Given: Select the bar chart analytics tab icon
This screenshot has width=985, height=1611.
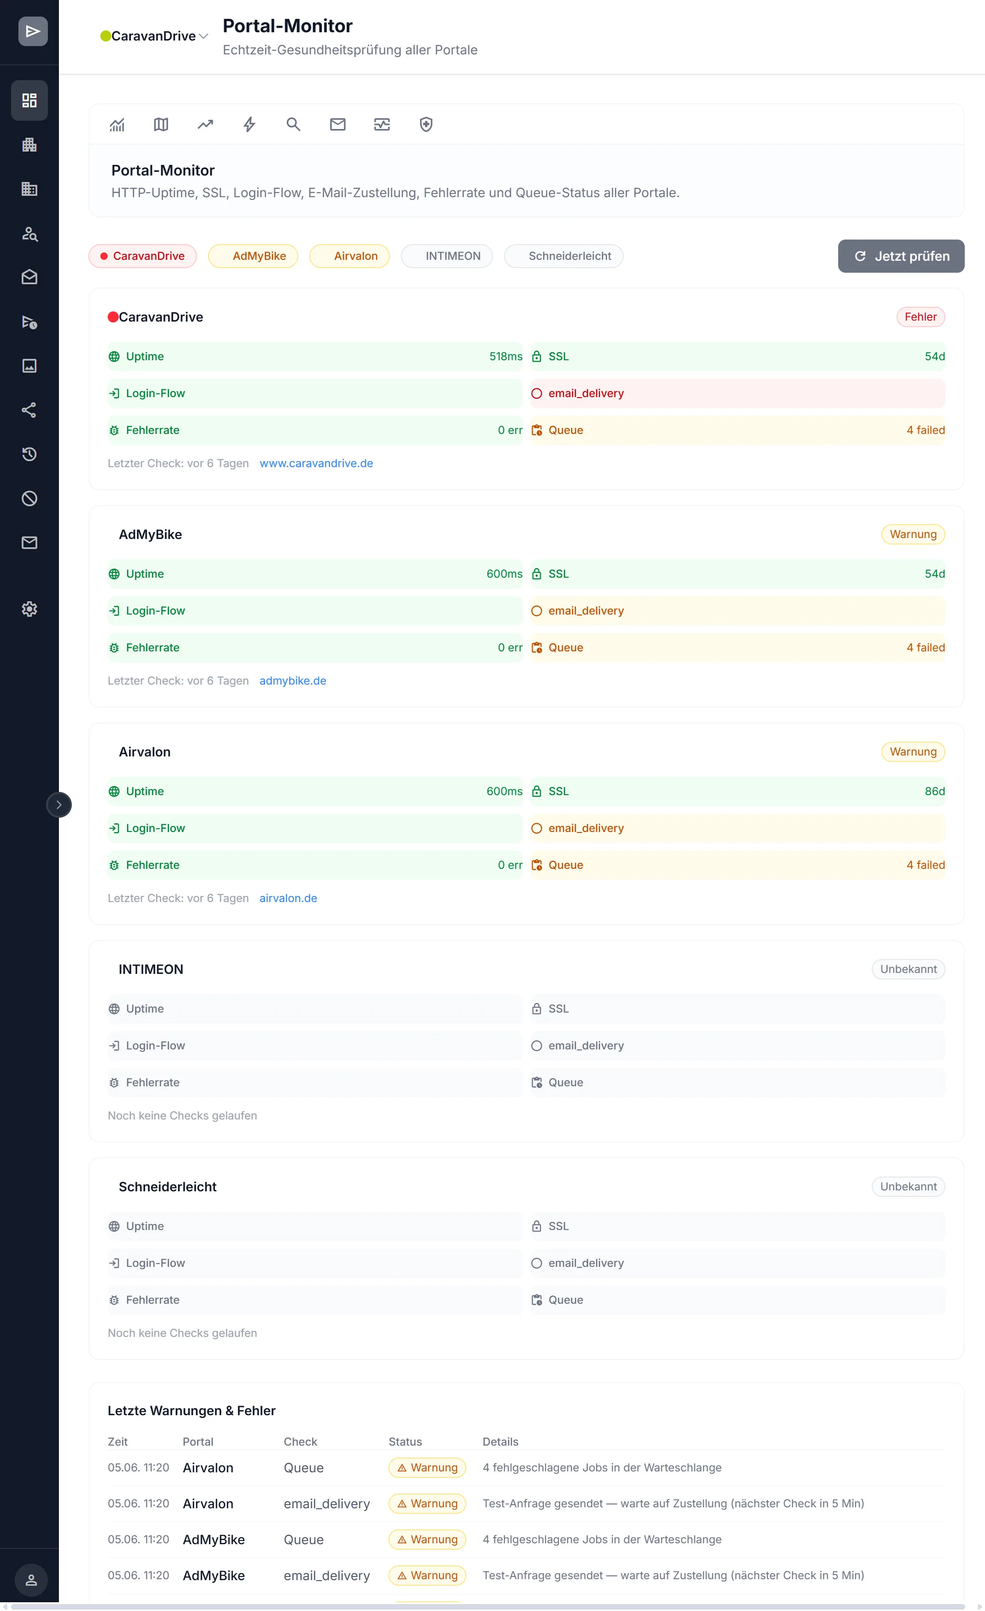Looking at the screenshot, I should [117, 124].
